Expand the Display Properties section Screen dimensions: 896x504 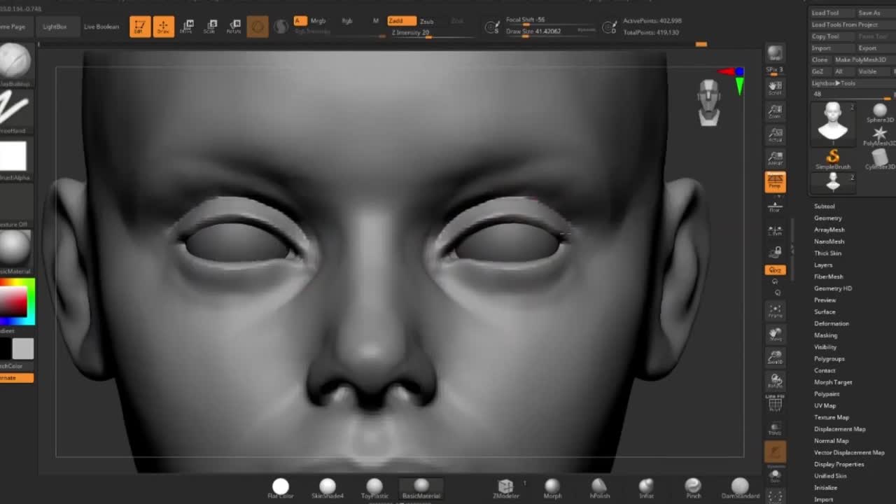click(839, 464)
